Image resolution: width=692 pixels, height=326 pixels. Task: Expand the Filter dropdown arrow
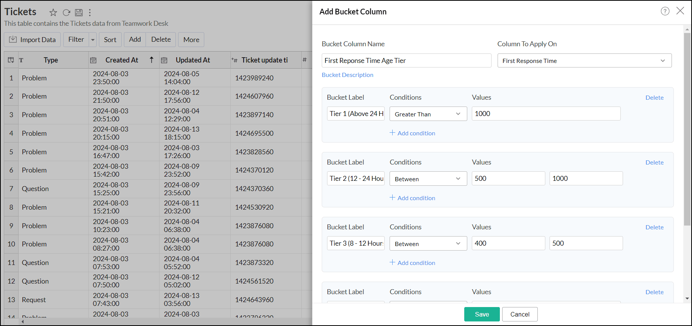(x=93, y=40)
